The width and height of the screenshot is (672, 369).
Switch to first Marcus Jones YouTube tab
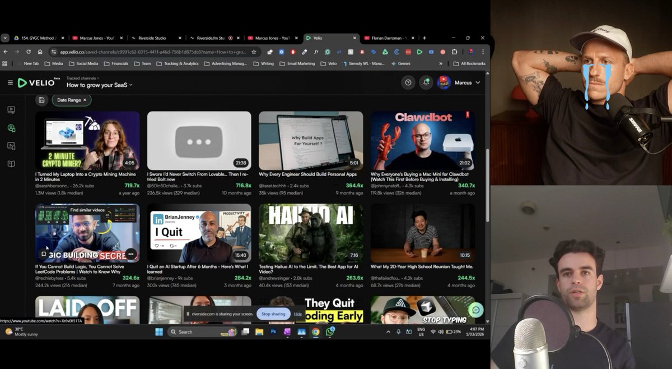click(97, 38)
